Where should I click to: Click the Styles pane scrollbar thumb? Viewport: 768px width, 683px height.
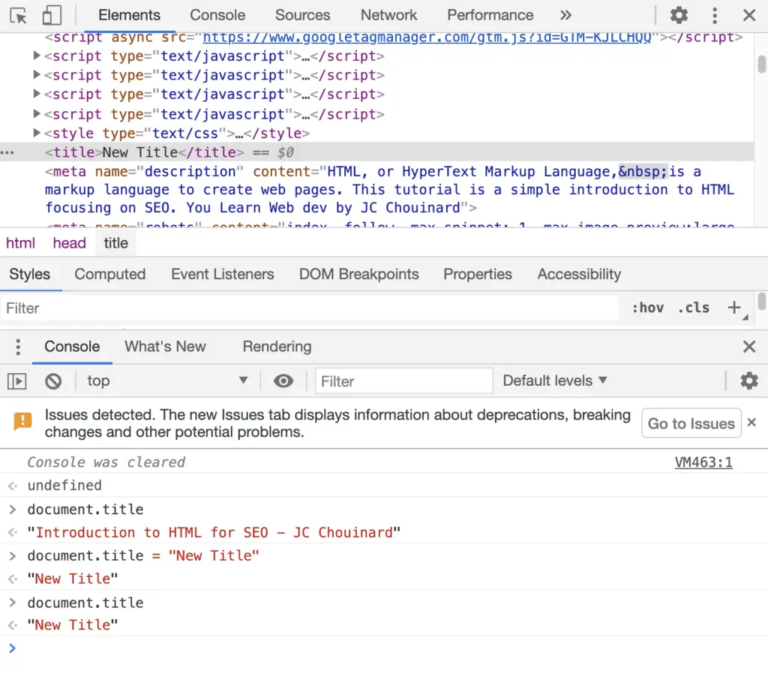pyautogui.click(x=762, y=302)
